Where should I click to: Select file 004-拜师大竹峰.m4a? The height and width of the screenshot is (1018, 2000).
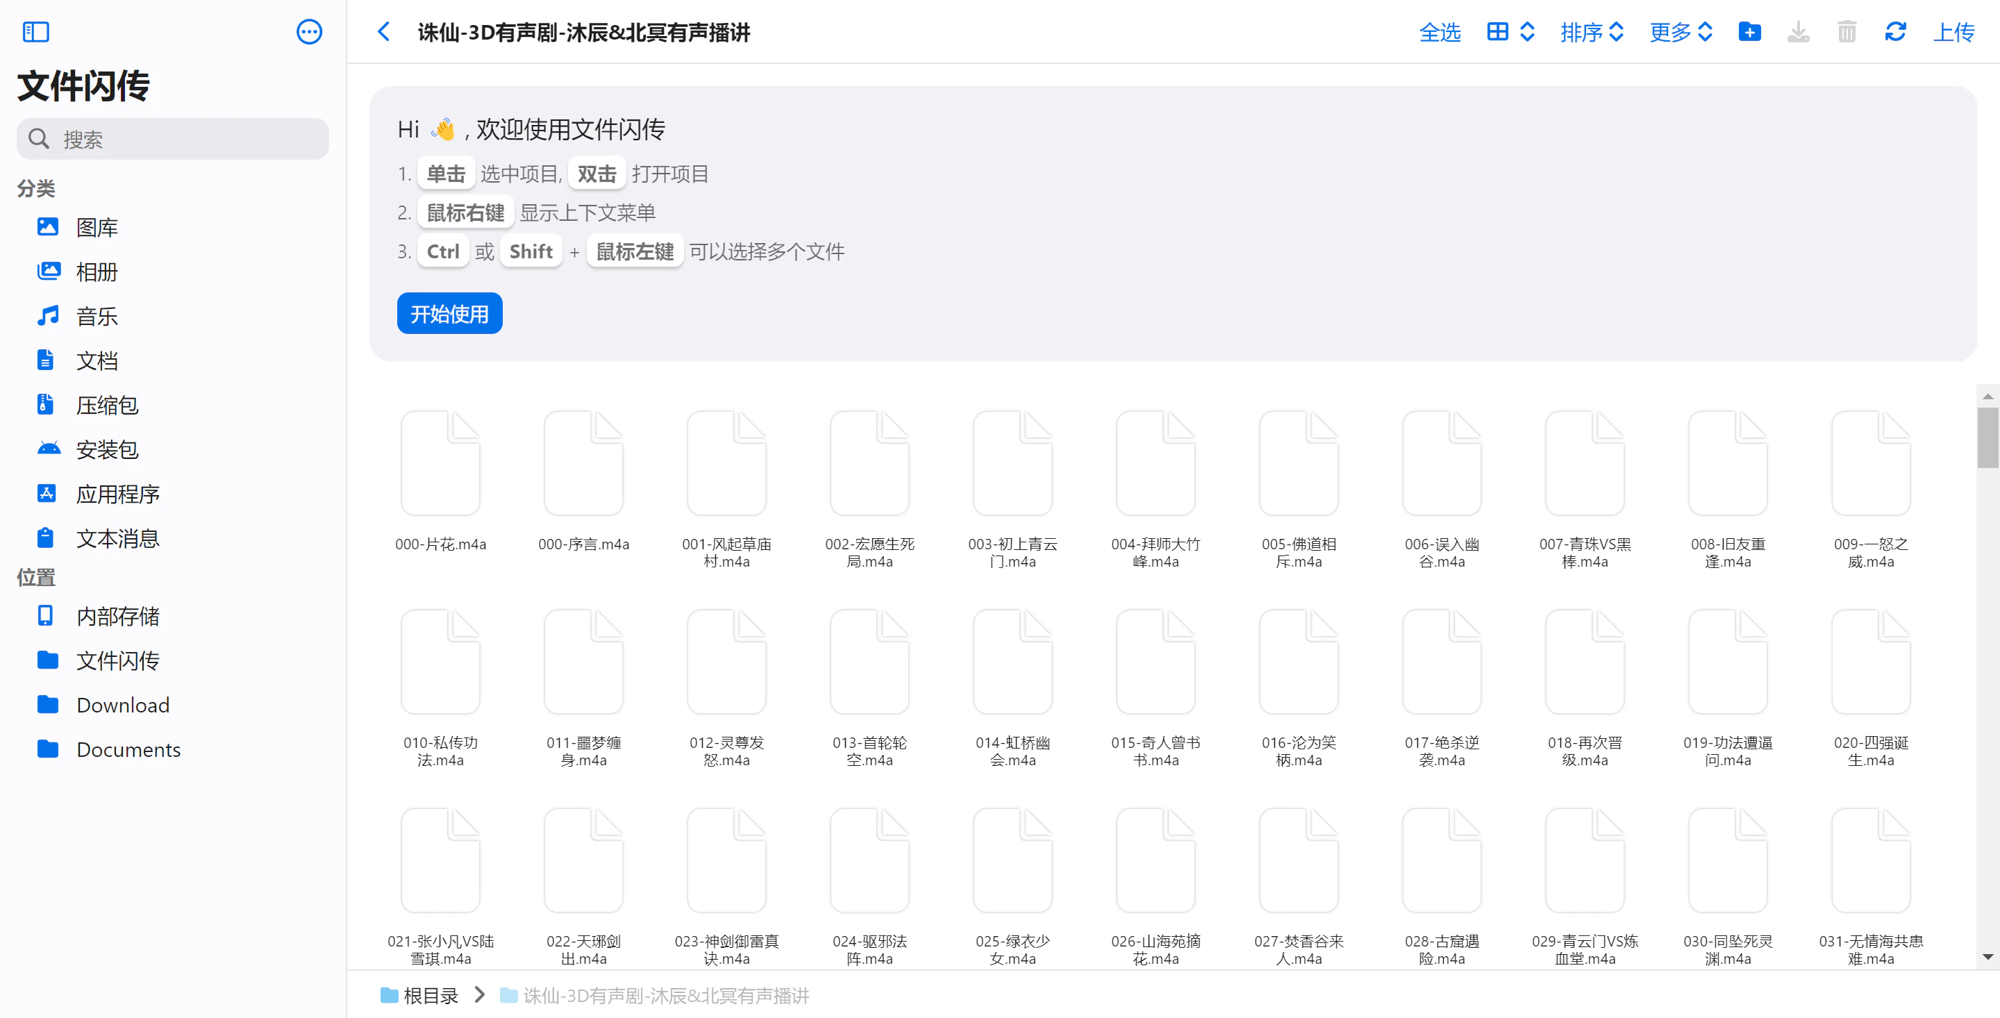pos(1156,489)
